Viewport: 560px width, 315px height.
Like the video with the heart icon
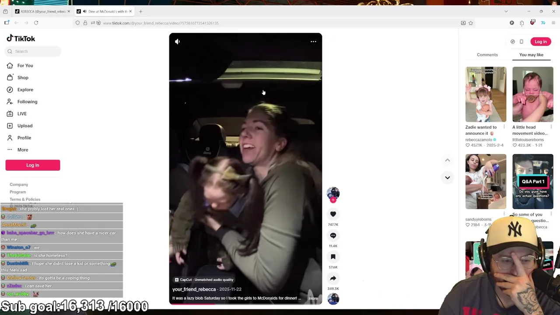point(333,214)
